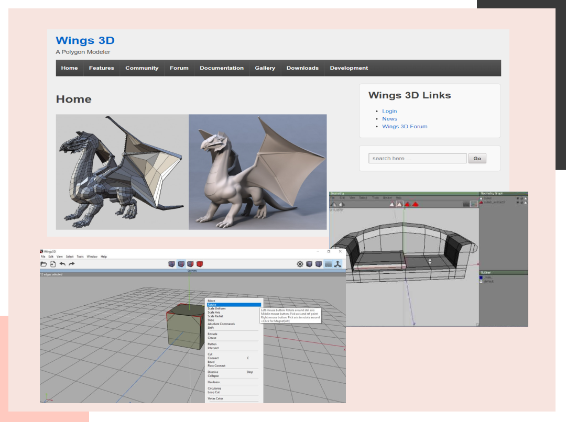Click the Wings 3D site title link
This screenshot has width=566, height=422.
(x=85, y=40)
